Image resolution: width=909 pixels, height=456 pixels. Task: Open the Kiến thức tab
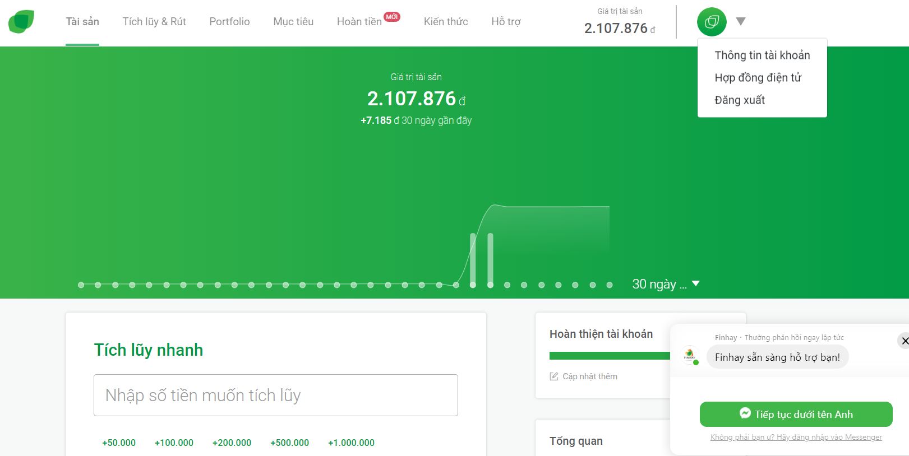pyautogui.click(x=446, y=22)
